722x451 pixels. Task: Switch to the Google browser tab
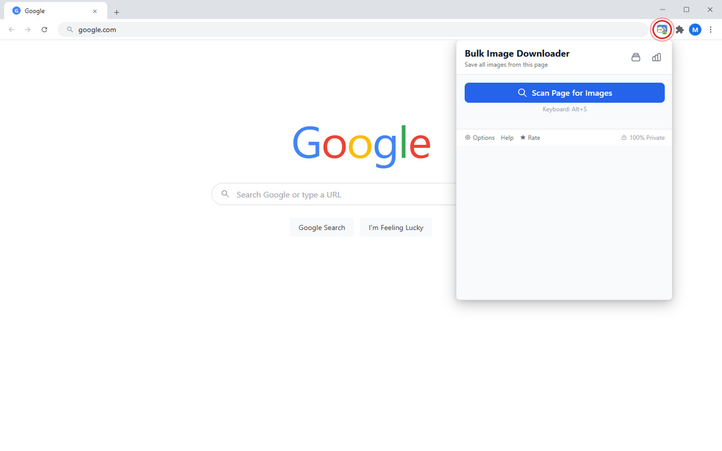point(51,10)
